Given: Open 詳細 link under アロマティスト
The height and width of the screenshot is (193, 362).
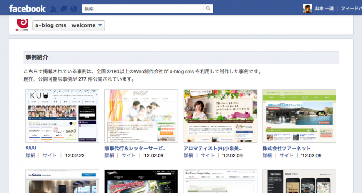Looking at the screenshot, I should click(x=188, y=156).
